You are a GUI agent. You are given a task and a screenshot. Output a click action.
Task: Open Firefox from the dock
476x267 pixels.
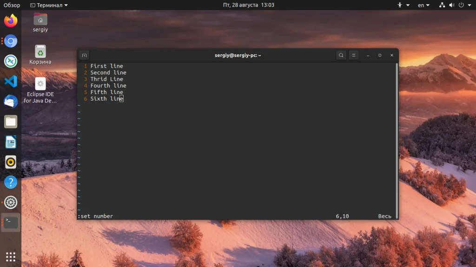pyautogui.click(x=11, y=20)
